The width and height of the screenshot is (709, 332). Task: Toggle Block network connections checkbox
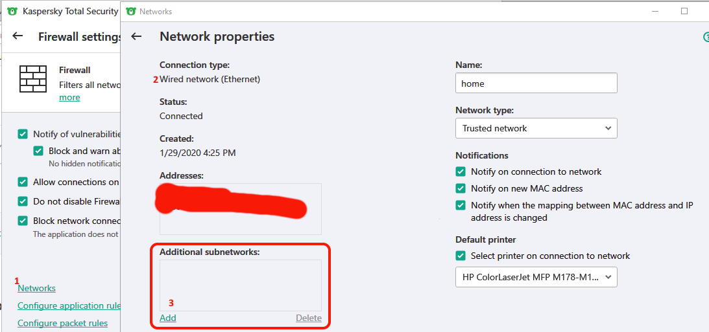point(23,221)
